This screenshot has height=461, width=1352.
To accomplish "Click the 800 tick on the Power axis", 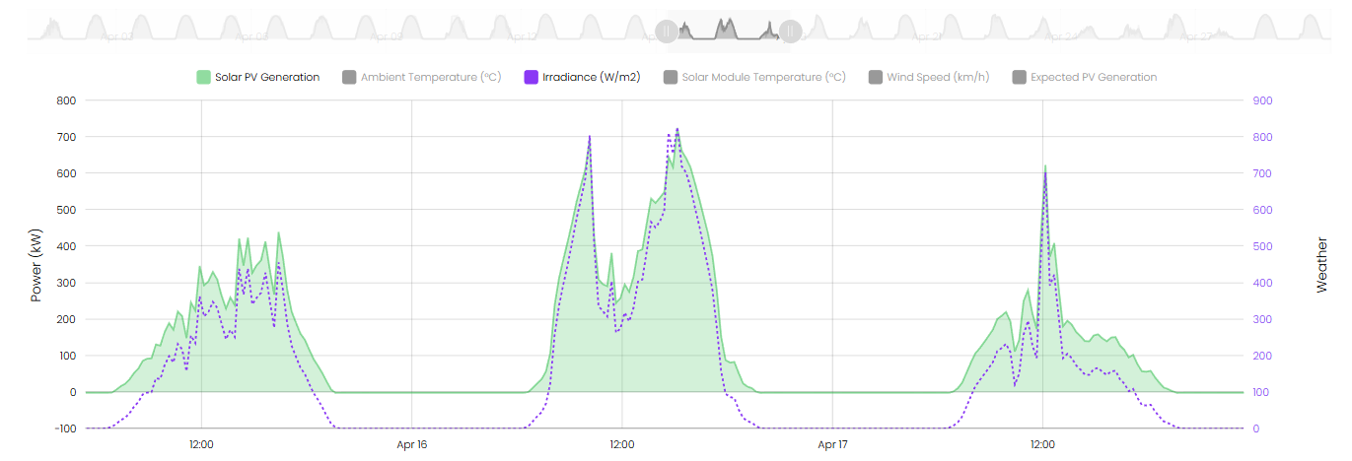I will (65, 100).
